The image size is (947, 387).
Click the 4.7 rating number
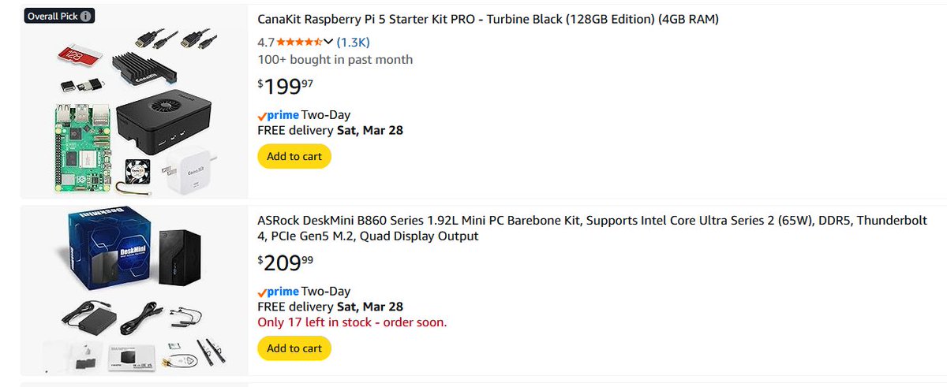click(x=266, y=42)
